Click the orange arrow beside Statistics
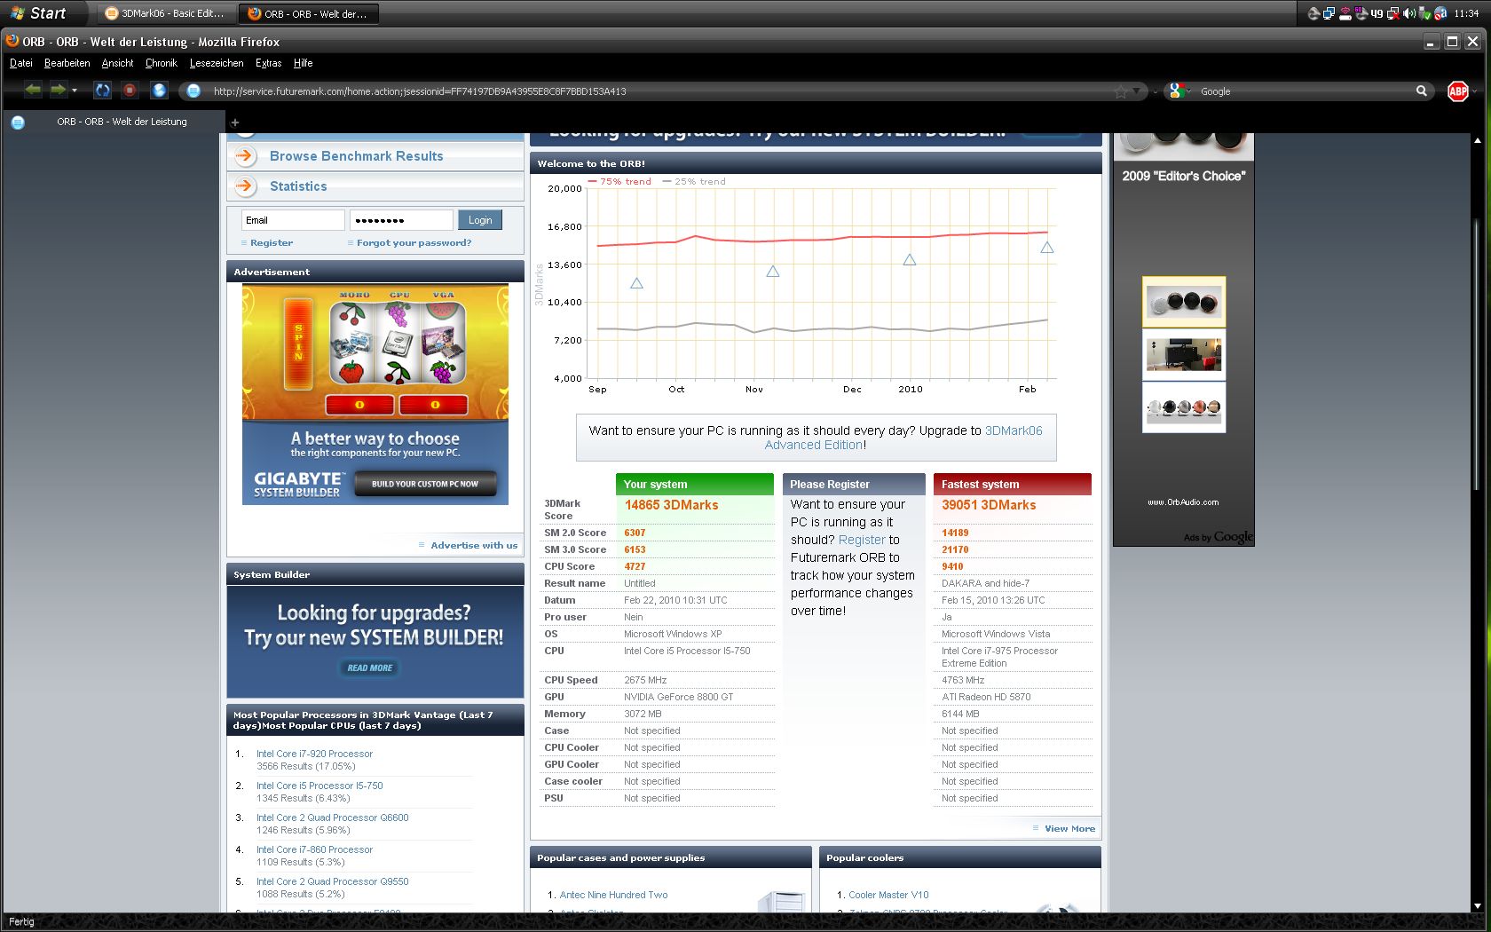 (x=245, y=186)
